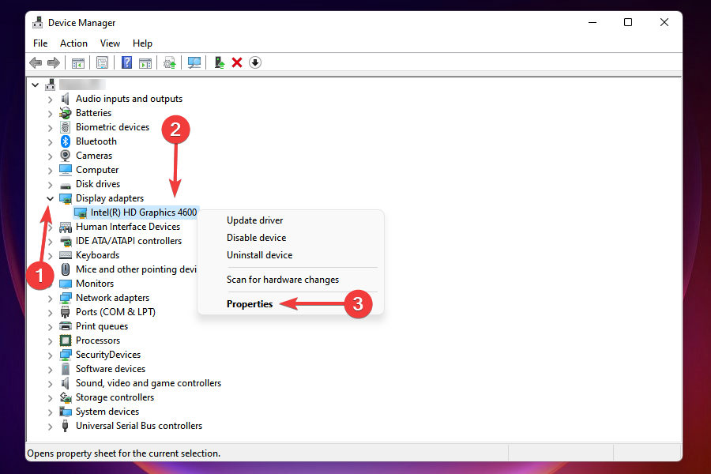
Task: Click the red X Uninstall device icon
Action: (237, 62)
